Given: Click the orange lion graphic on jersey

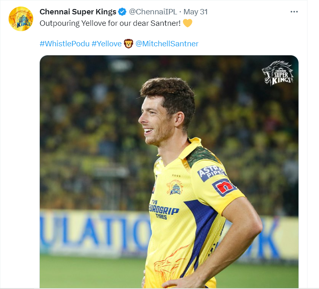Looking at the screenshot, I should [x=168, y=264].
